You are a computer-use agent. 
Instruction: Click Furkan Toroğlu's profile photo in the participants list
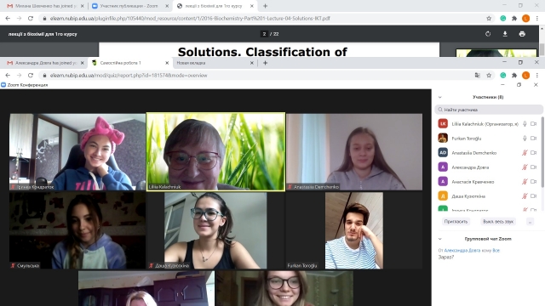tap(443, 138)
